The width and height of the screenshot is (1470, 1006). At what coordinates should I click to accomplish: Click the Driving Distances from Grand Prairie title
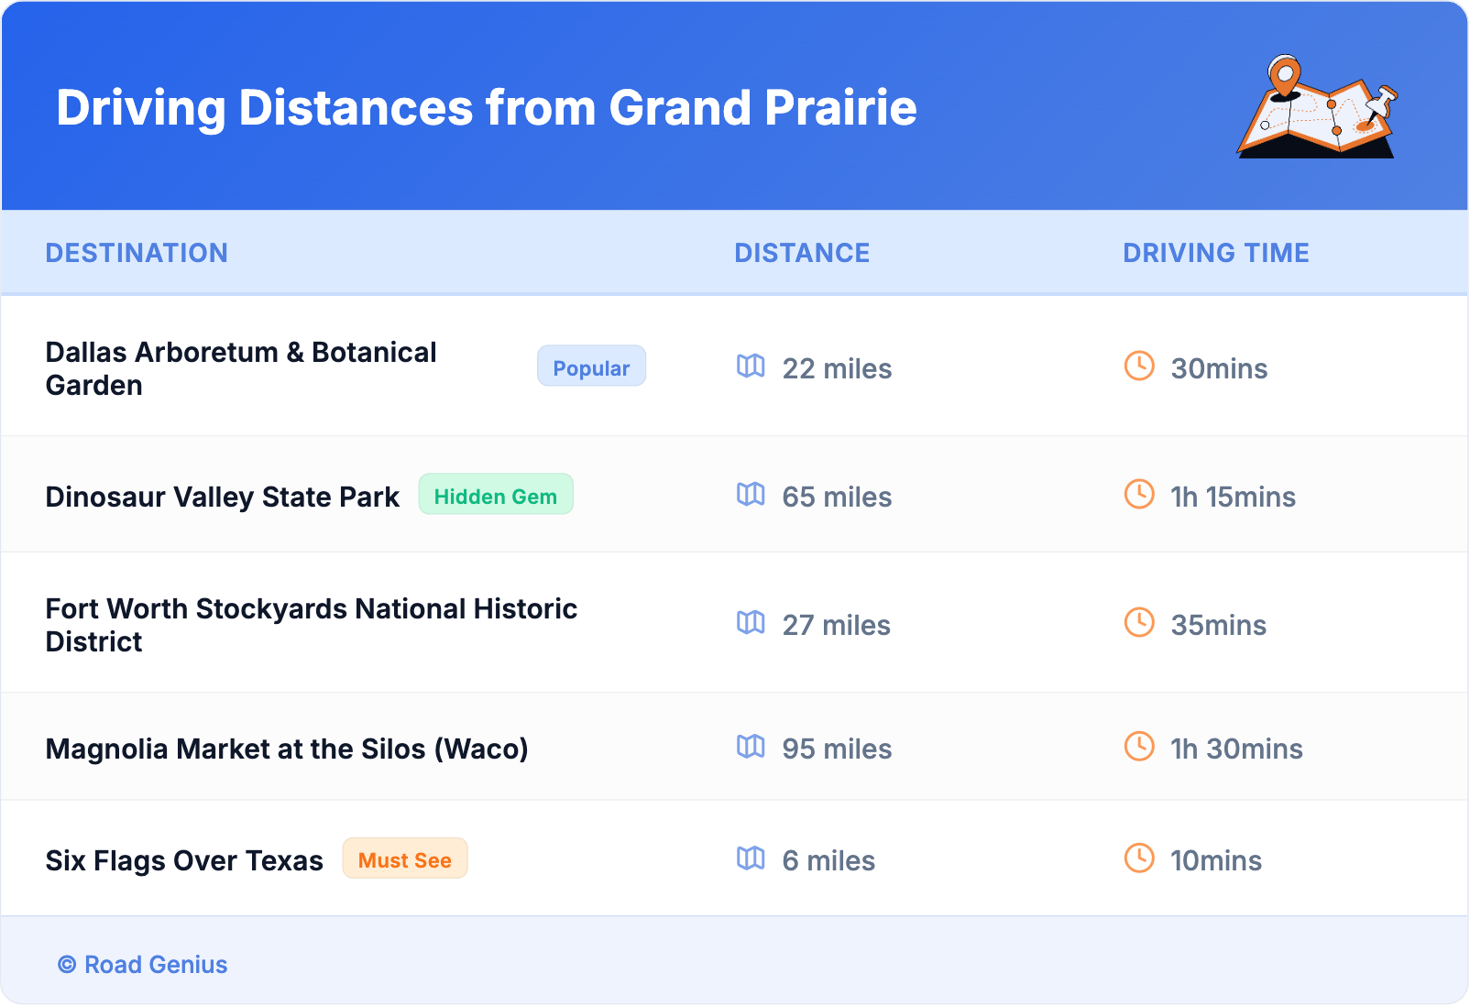(487, 108)
